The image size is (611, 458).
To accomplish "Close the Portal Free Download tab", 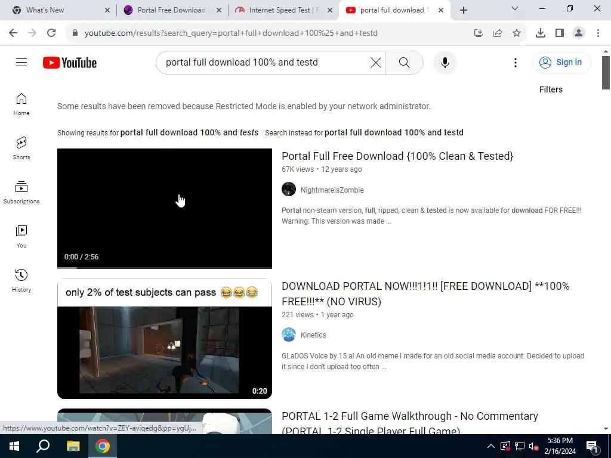I will [x=219, y=10].
